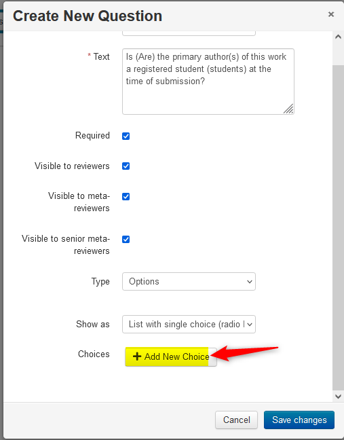Click the dialog's vertical scrollbar thumb
Image resolution: width=344 pixels, height=440 pixels.
point(338,227)
